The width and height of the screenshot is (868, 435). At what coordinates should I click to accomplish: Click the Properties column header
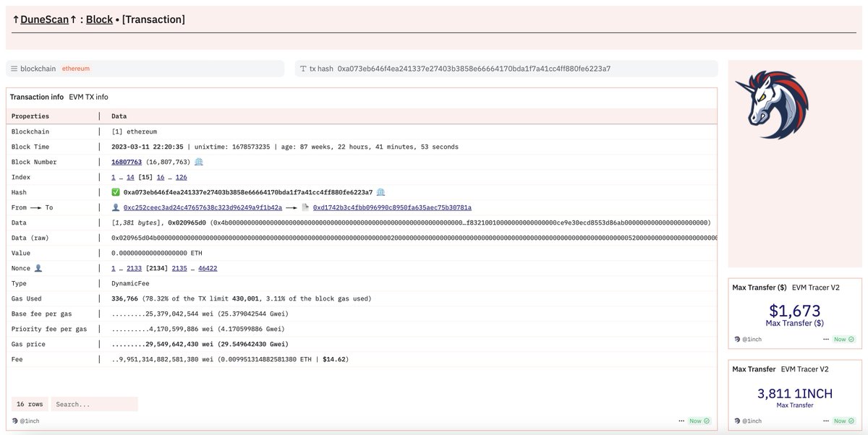tap(30, 116)
